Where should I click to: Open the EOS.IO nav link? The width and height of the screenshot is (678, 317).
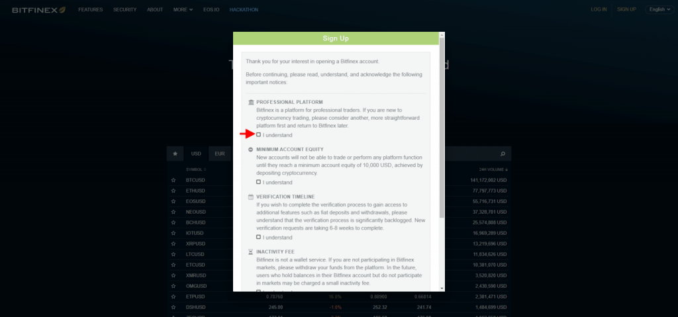(211, 9)
